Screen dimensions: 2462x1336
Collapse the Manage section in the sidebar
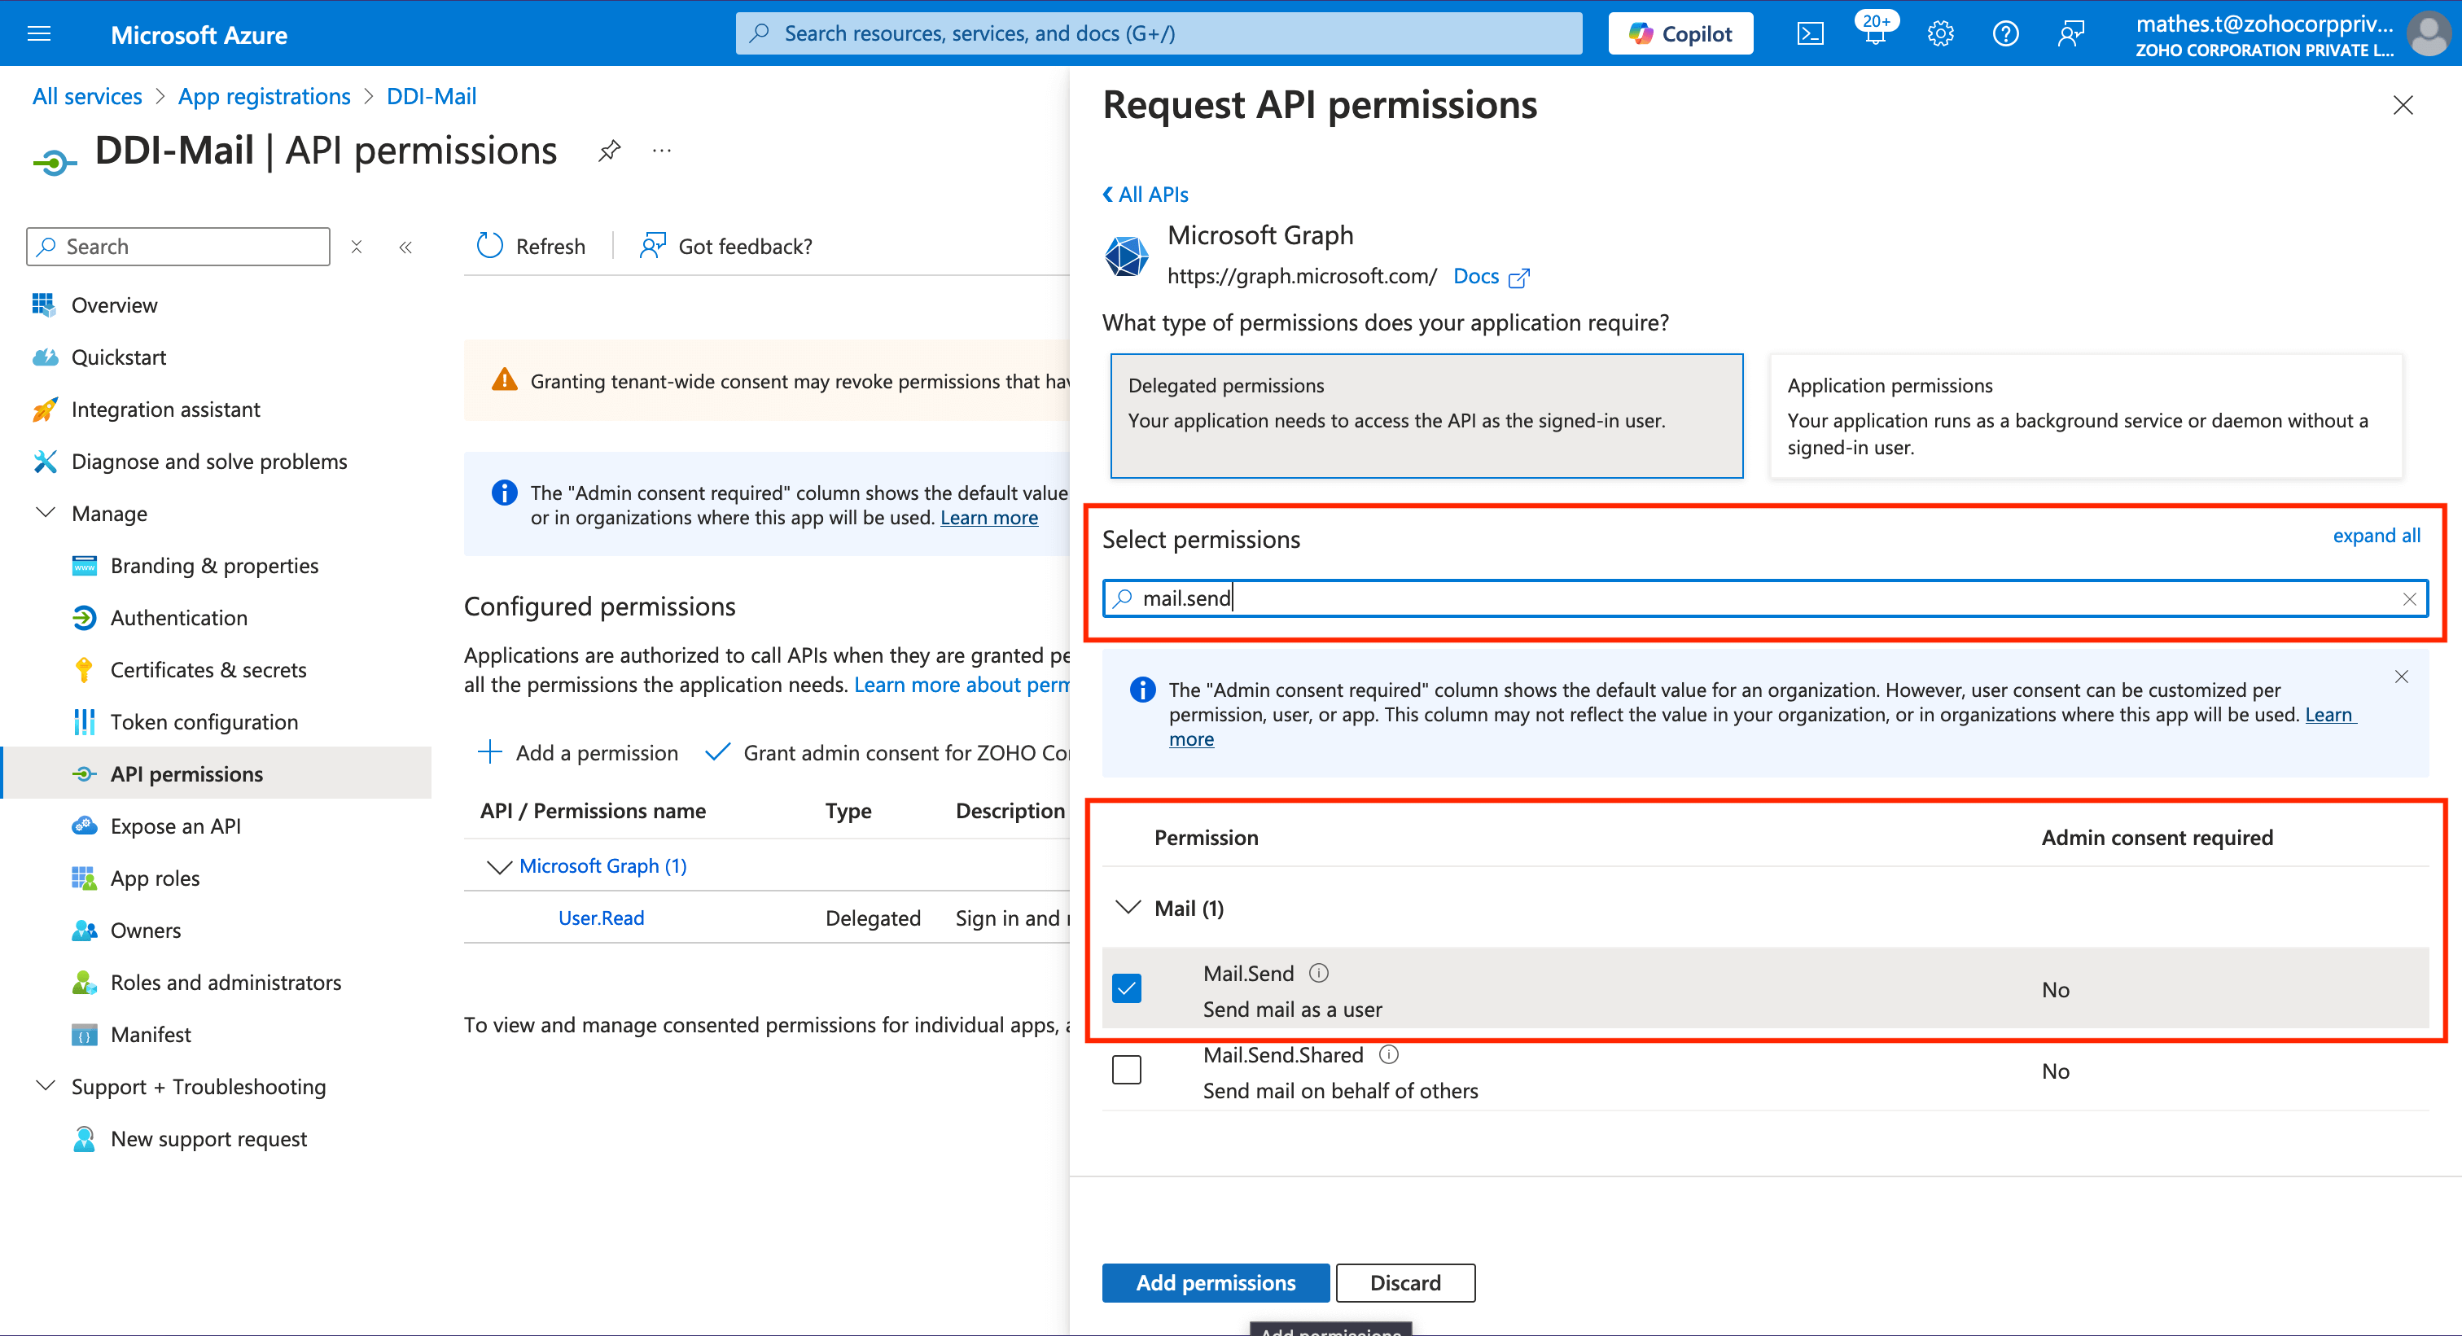click(x=45, y=513)
